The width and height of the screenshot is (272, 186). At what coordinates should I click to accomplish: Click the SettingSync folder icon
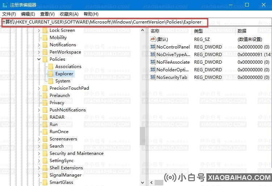45,161
